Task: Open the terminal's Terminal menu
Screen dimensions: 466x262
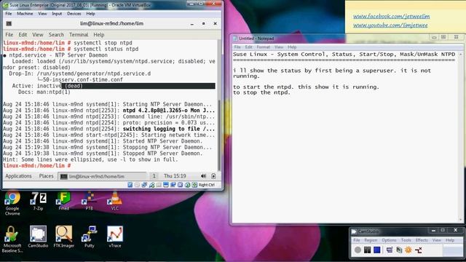Action: (x=79, y=35)
